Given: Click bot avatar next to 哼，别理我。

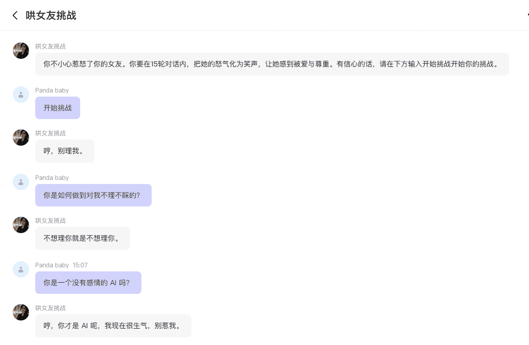Looking at the screenshot, I should pyautogui.click(x=21, y=137).
